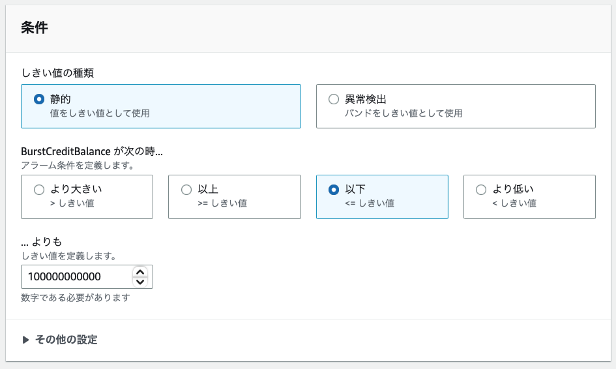Image resolution: width=616 pixels, height=369 pixels.
Task: Click the 数字である必要があります hint text
Action: click(76, 298)
